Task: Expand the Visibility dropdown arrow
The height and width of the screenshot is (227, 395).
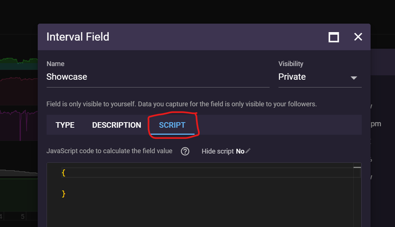Action: pyautogui.click(x=354, y=78)
